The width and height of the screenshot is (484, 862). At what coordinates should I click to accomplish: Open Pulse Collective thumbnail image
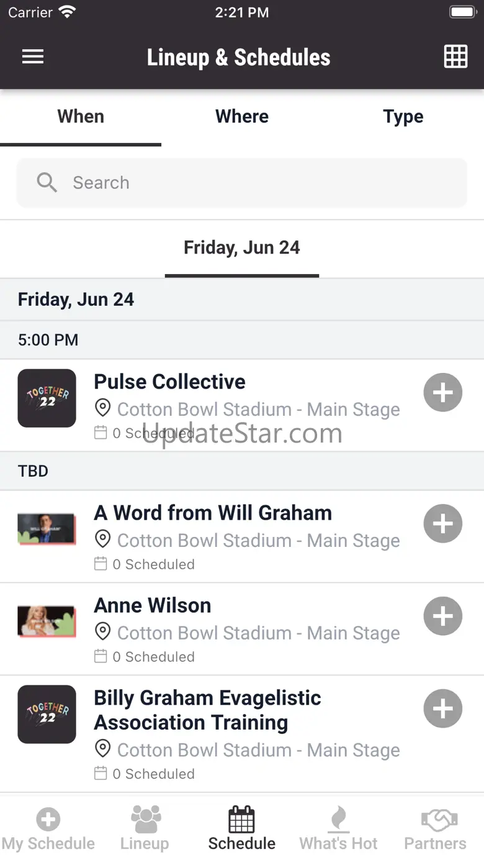click(47, 398)
